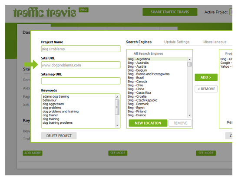
Task: Click the ADD > button
Action: pos(206,77)
